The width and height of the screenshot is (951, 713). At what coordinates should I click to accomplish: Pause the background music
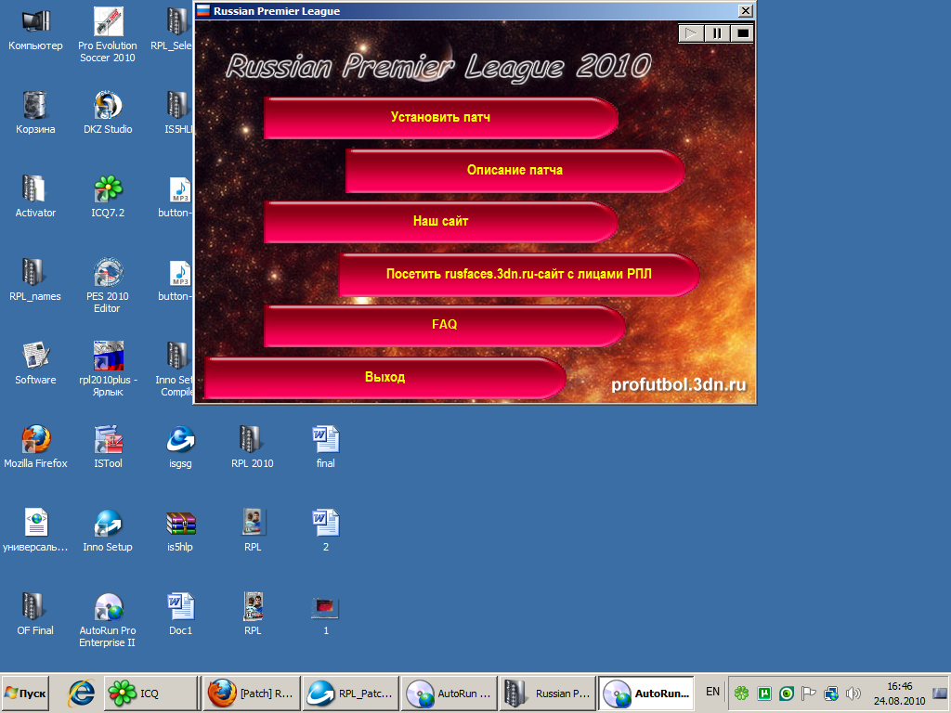pos(716,33)
